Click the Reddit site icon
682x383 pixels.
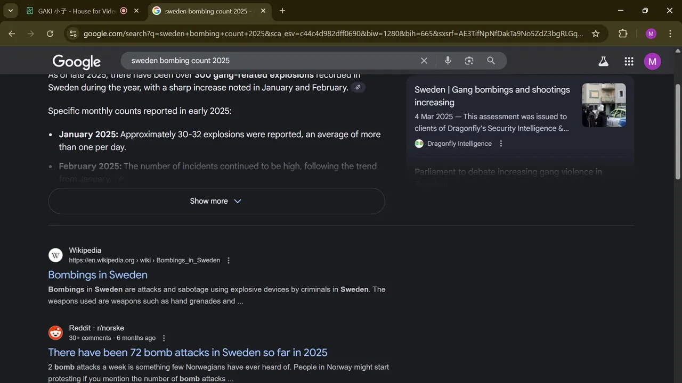click(55, 333)
